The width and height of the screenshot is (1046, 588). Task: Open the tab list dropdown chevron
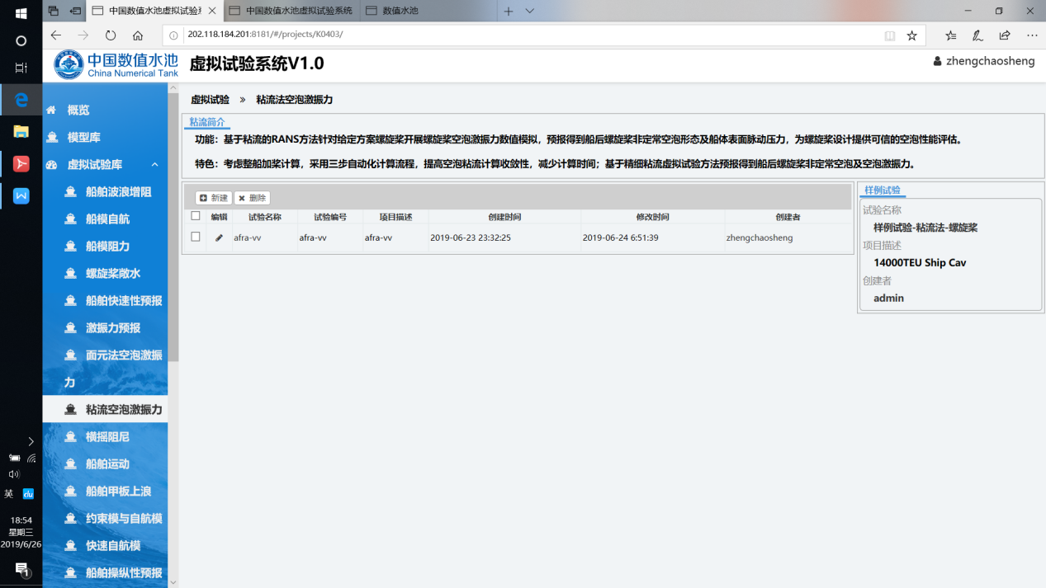[530, 11]
